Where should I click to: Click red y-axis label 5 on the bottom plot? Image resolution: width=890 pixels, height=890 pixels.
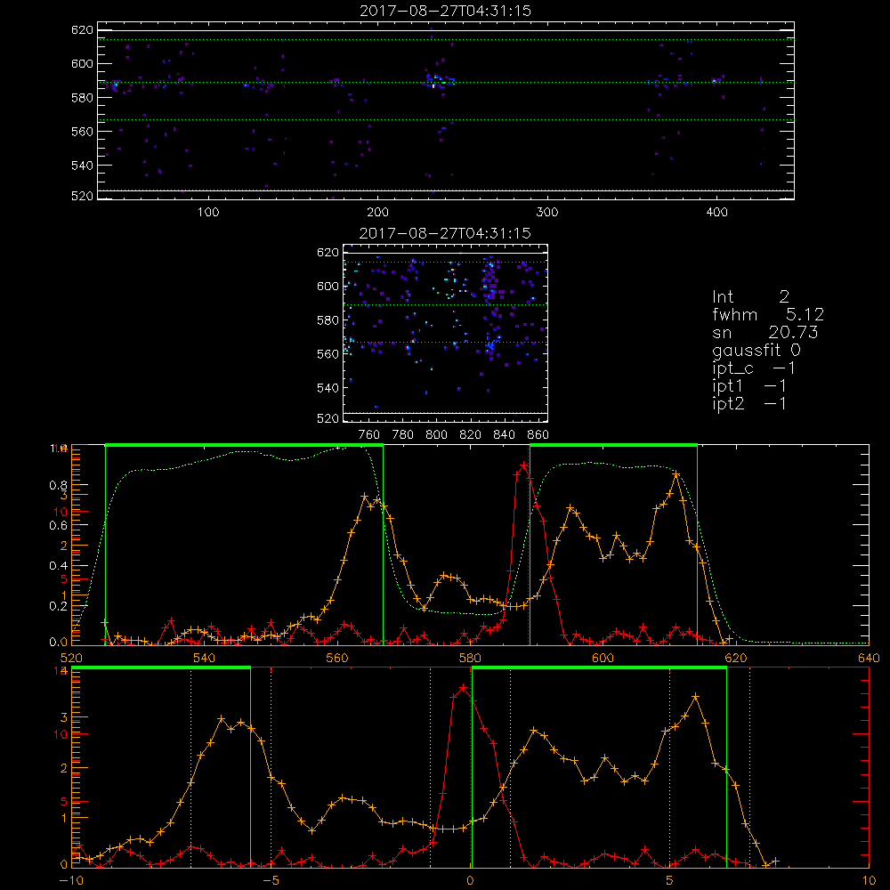[x=63, y=802]
